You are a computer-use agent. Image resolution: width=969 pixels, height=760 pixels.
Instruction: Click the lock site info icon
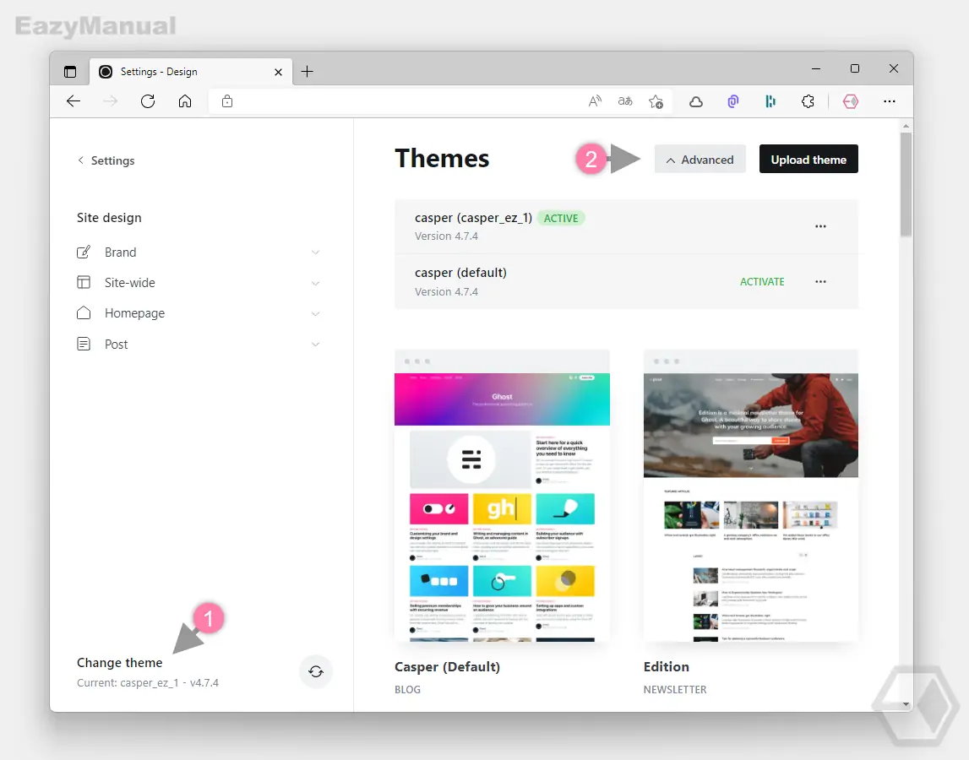[227, 101]
